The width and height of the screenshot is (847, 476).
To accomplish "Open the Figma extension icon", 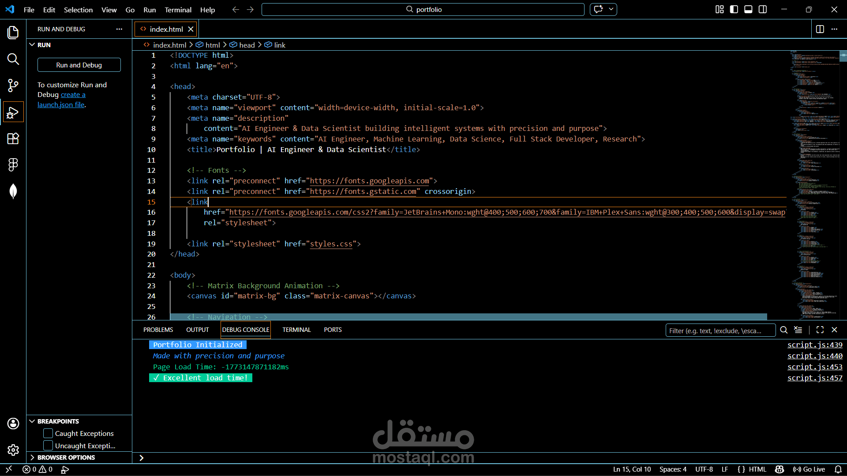I will point(13,165).
